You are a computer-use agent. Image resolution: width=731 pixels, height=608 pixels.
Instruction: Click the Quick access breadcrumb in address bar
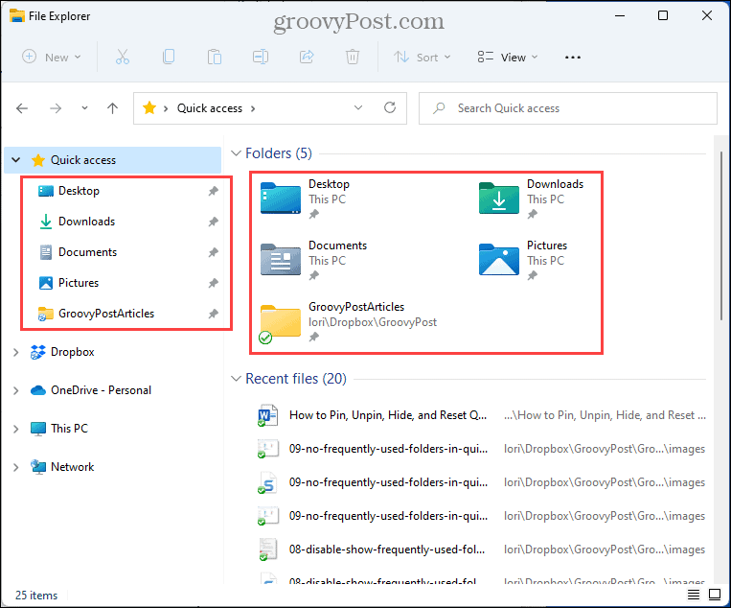pos(209,108)
